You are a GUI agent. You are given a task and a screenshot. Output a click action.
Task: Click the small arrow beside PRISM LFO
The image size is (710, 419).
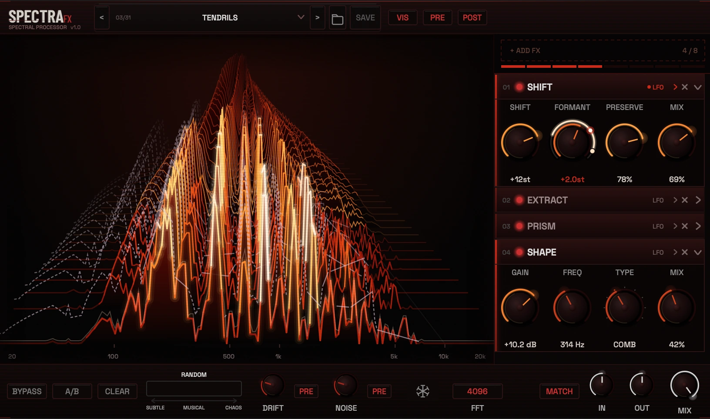coord(675,226)
